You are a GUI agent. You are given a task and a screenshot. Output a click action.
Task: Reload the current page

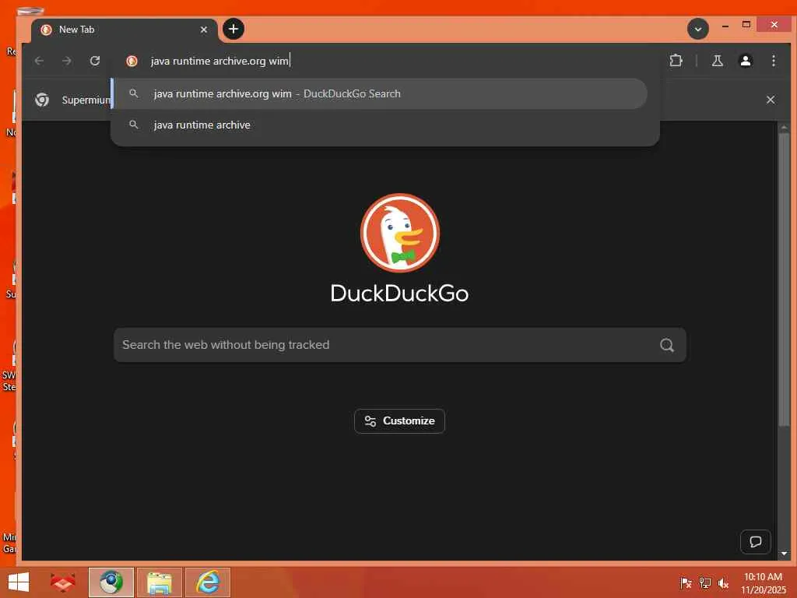click(x=94, y=61)
